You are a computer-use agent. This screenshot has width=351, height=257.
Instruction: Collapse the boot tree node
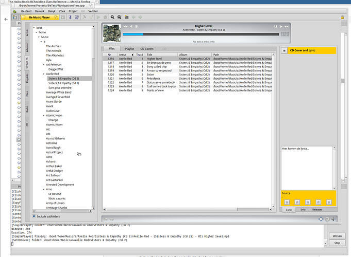tap(34, 28)
